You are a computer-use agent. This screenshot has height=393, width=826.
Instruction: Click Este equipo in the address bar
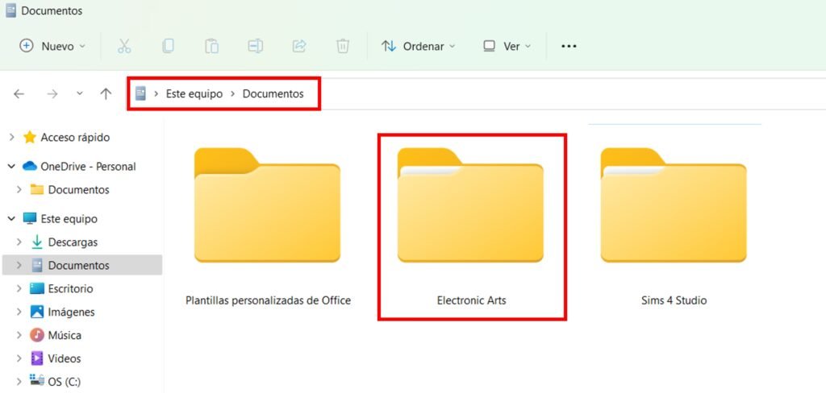click(x=194, y=94)
